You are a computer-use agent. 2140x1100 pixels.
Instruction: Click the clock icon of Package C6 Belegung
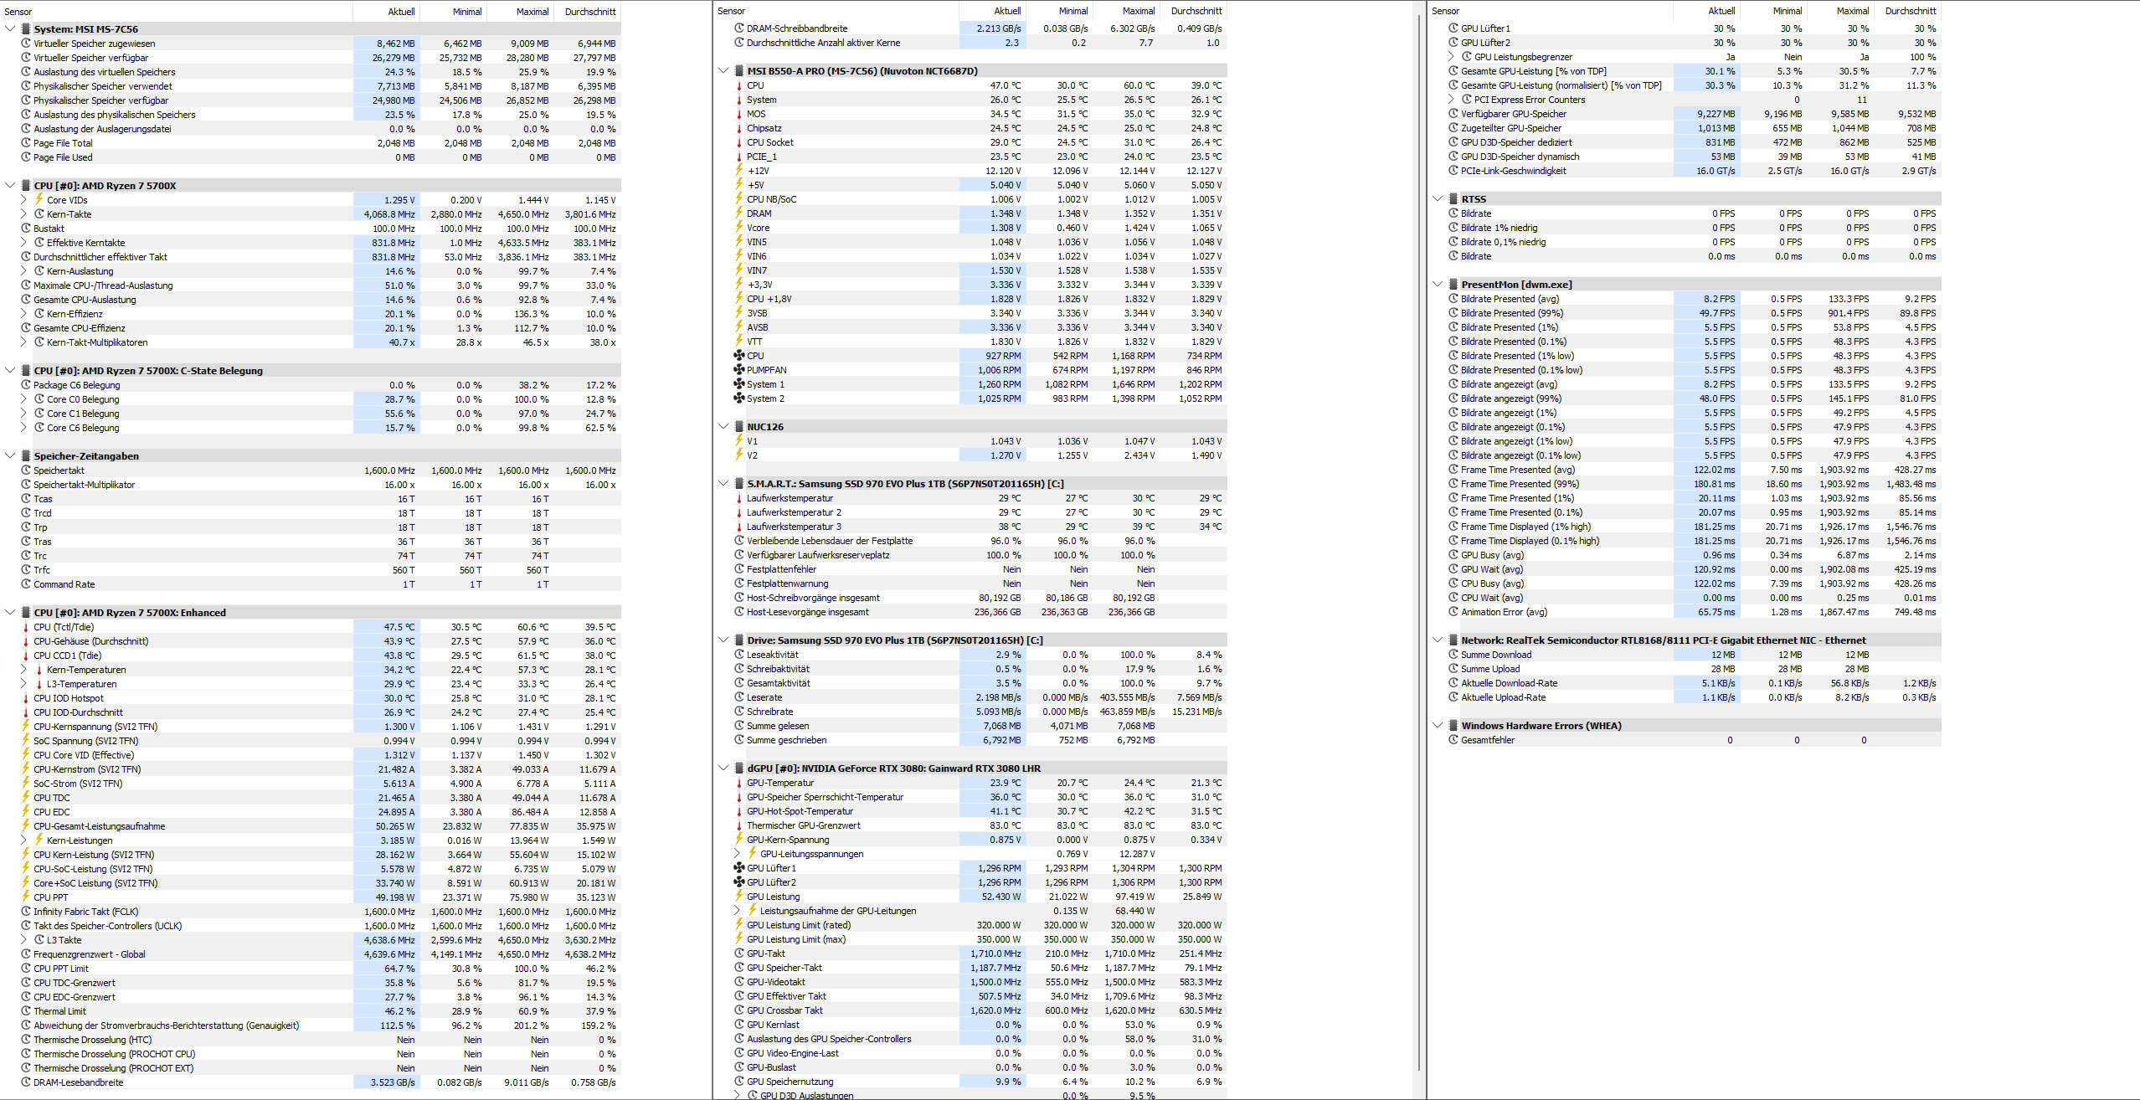click(26, 385)
